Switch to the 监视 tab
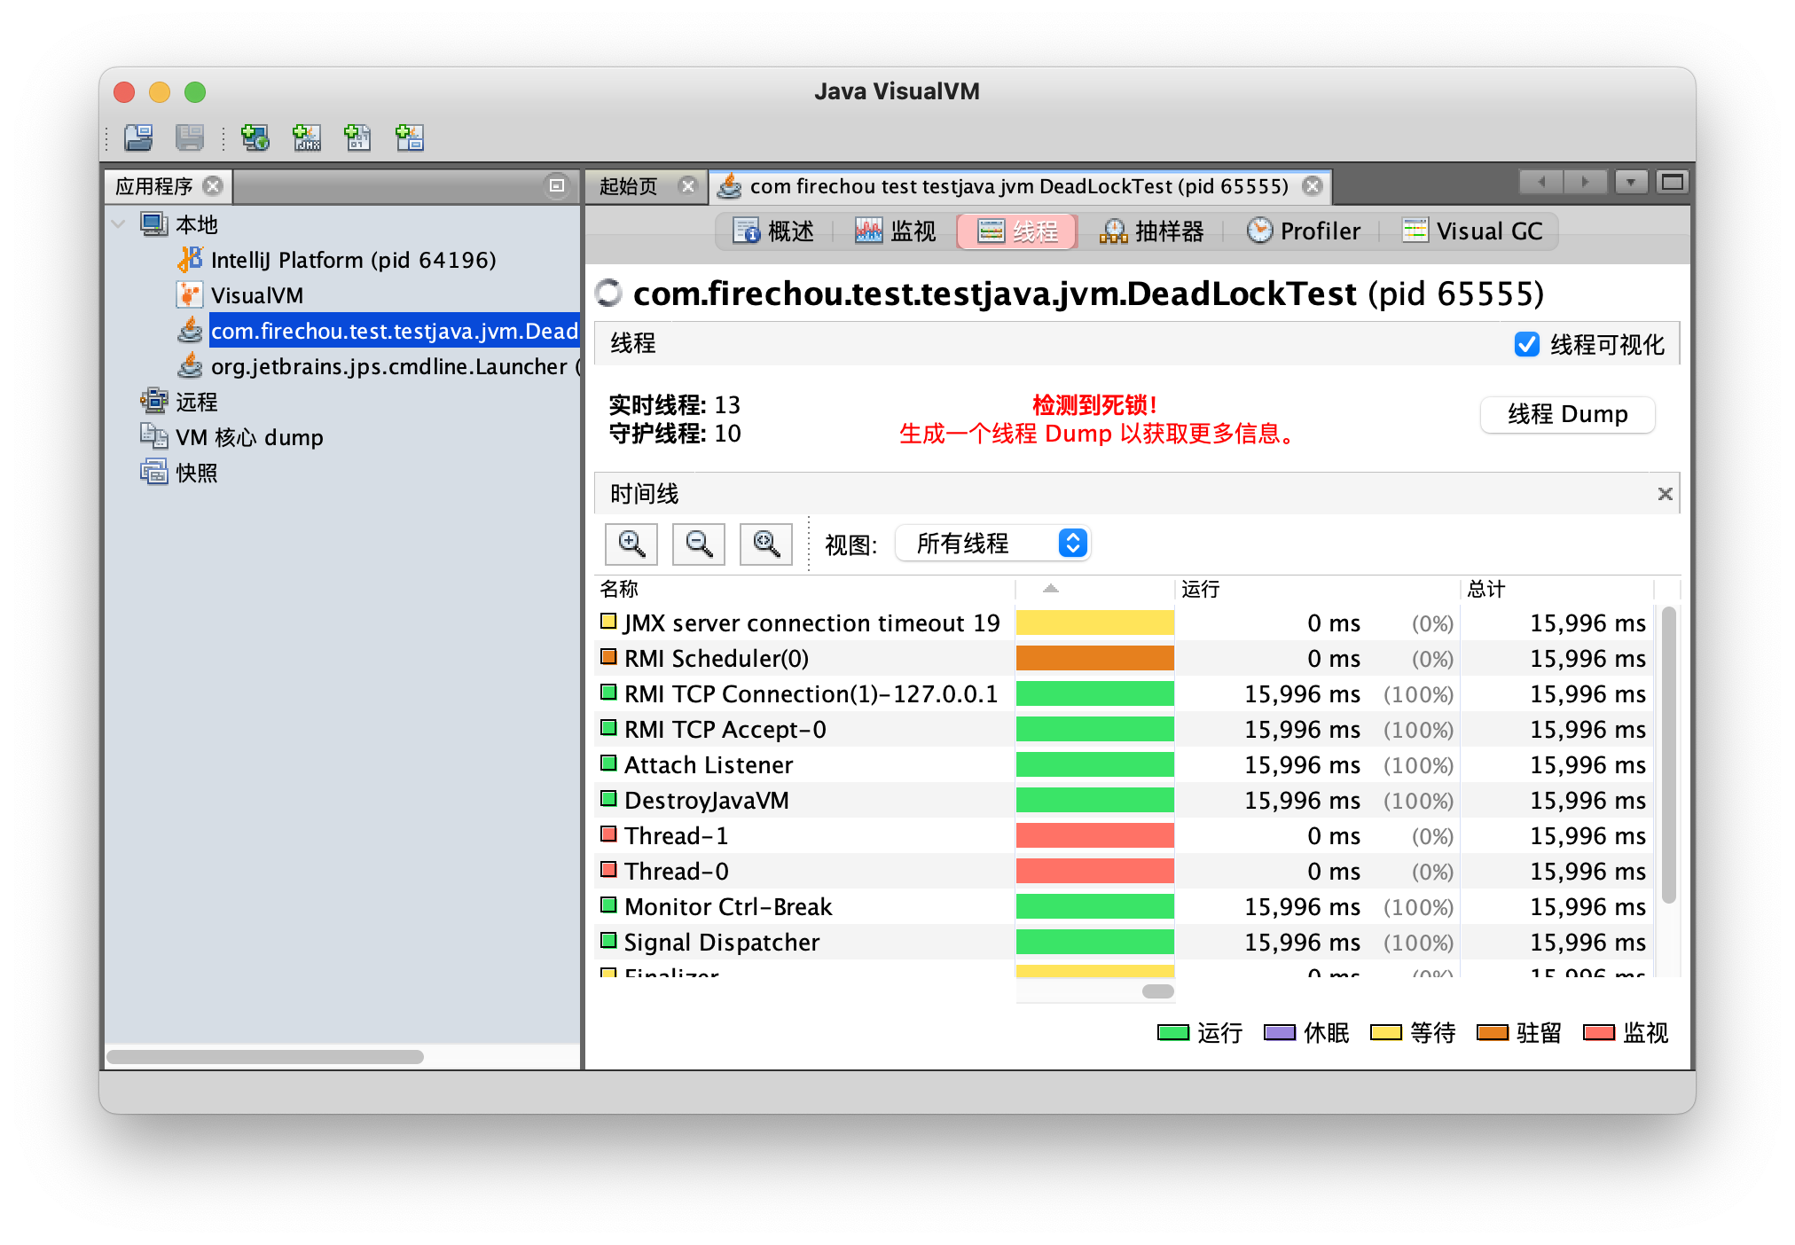The width and height of the screenshot is (1795, 1245). (x=896, y=231)
